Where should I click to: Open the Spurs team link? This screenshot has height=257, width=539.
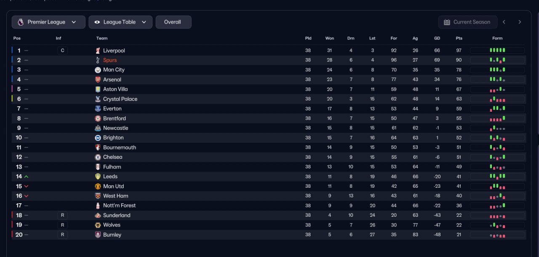pos(110,60)
